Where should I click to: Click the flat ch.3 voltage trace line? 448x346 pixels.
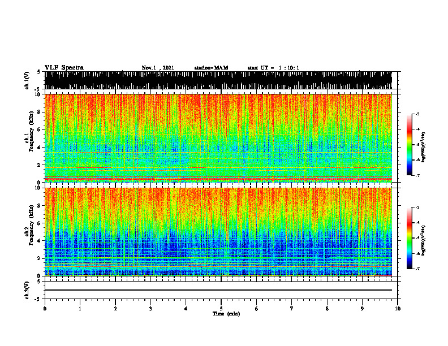[x=218, y=290]
